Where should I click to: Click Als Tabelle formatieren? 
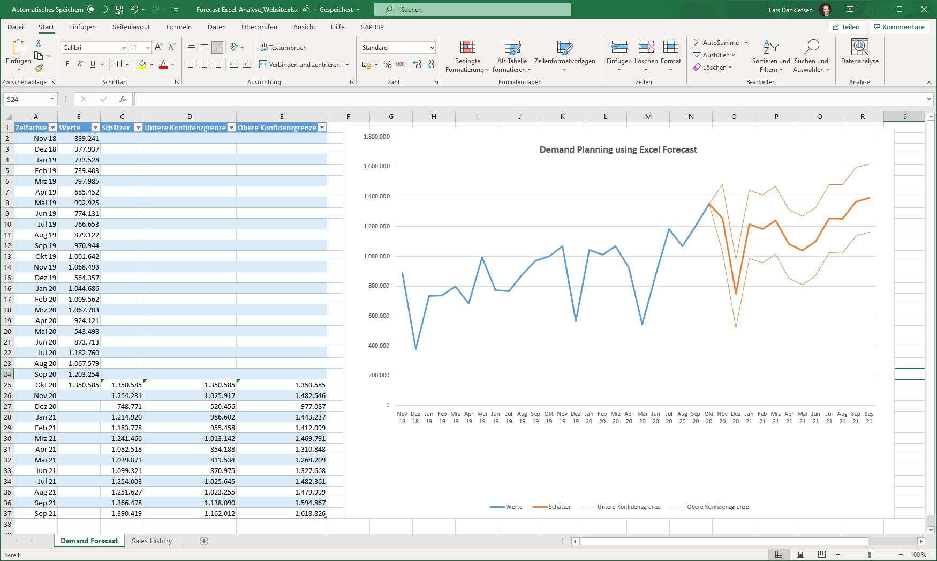click(511, 56)
